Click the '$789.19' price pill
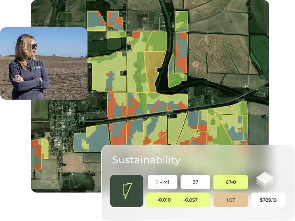The height and width of the screenshot is (221, 295). click(268, 200)
